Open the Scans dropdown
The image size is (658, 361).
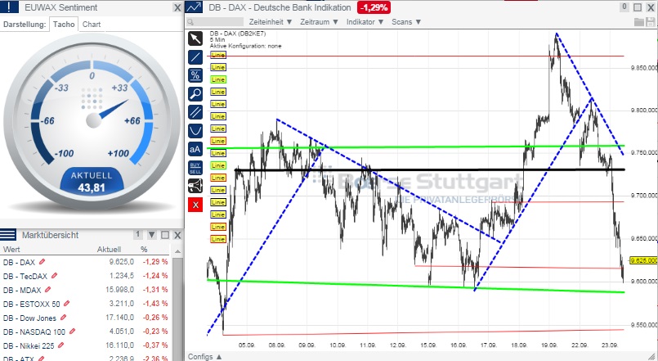[406, 22]
